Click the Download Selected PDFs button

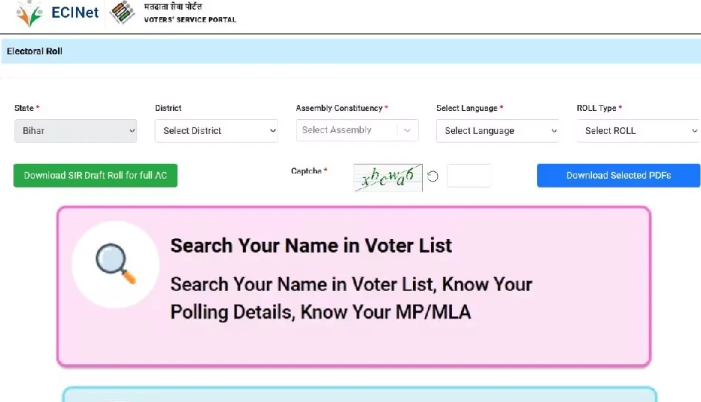(618, 176)
